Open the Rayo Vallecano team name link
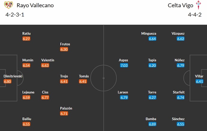This screenshot has width=207, height=131. tap(35, 5)
